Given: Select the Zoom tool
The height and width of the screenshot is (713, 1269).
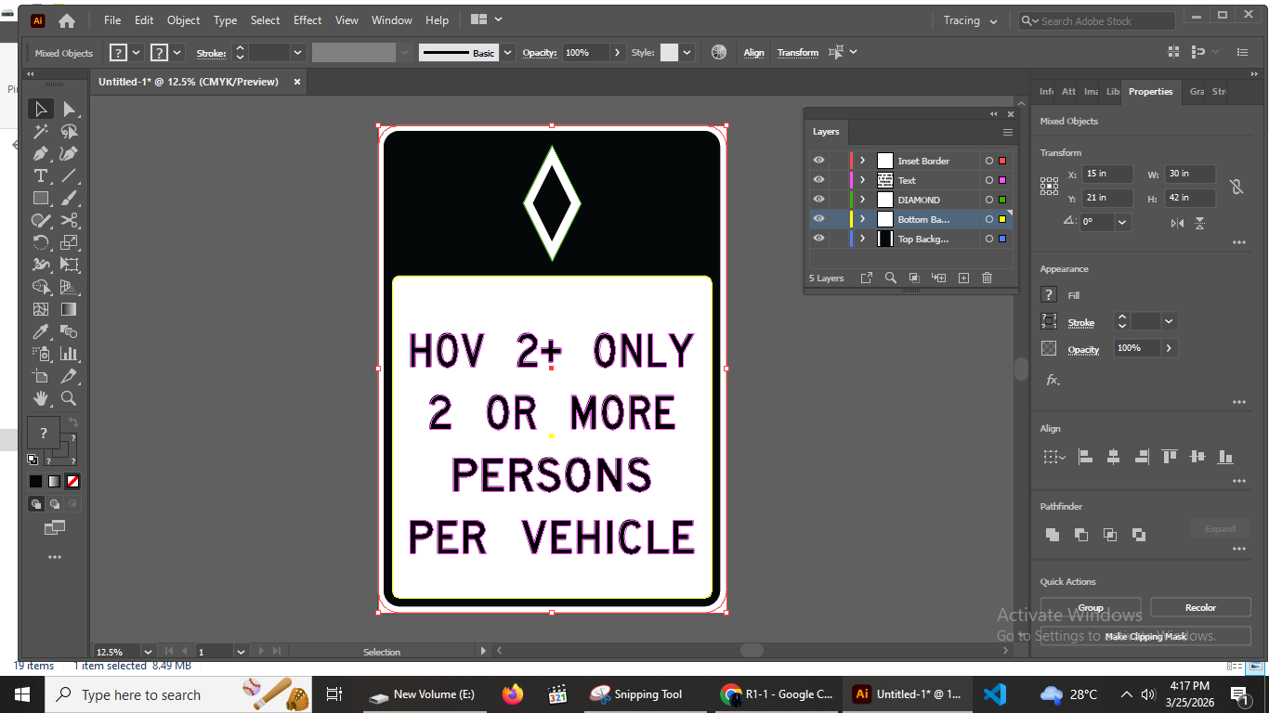Looking at the screenshot, I should pyautogui.click(x=70, y=398).
